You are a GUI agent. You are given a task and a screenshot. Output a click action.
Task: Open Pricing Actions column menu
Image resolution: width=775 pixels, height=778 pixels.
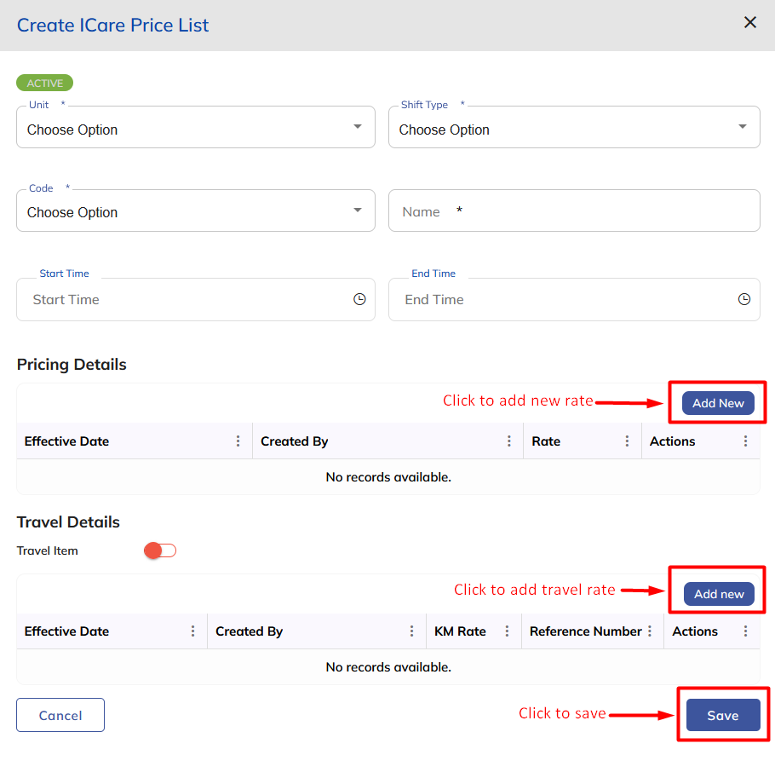coord(746,441)
